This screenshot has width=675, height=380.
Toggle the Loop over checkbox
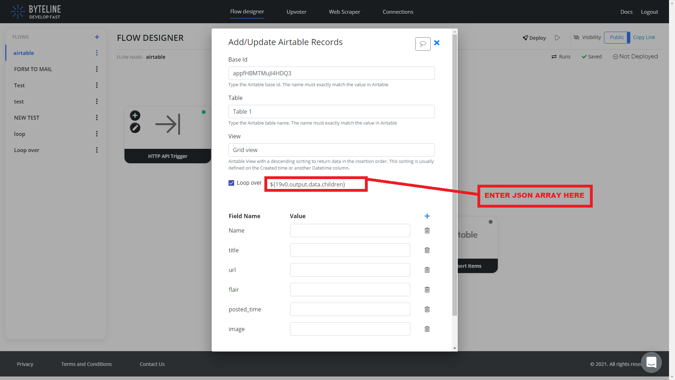(231, 183)
